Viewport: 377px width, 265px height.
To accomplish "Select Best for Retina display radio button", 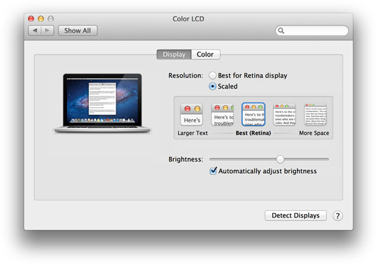I will (213, 76).
